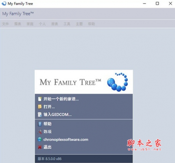Visit chronoplexsoftware.com link
Viewport: 175px width, 163px height.
66,140
